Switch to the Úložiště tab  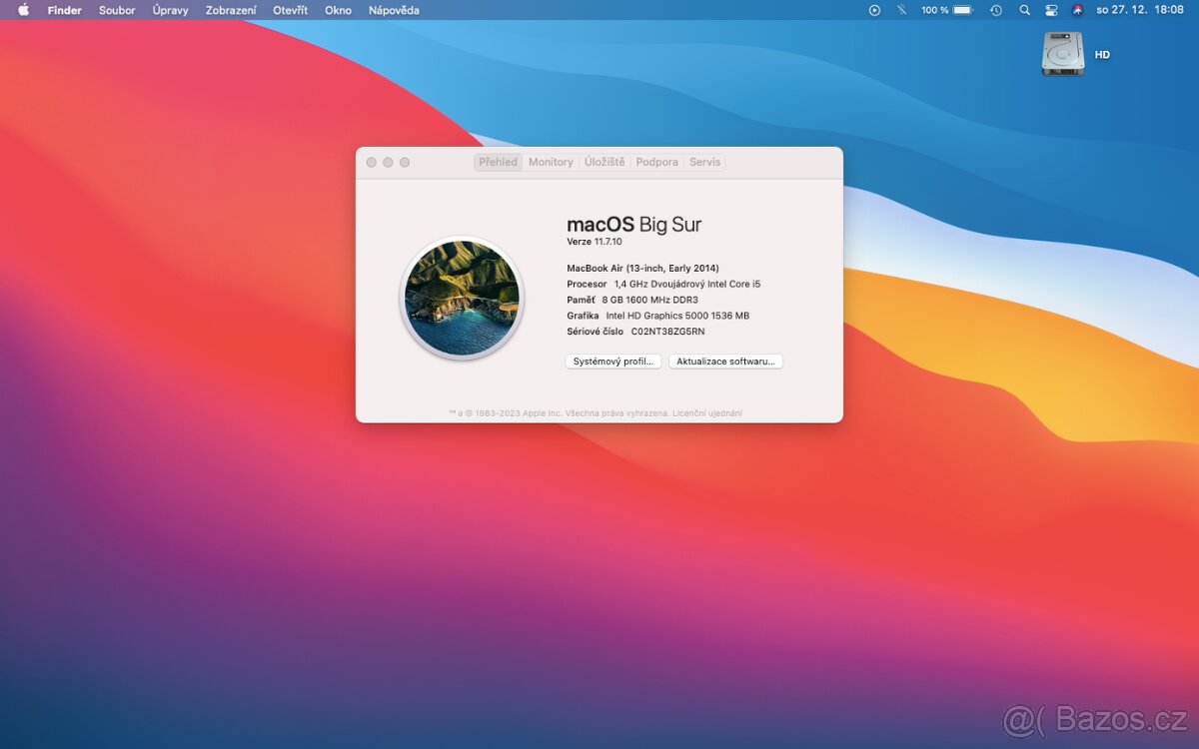603,162
